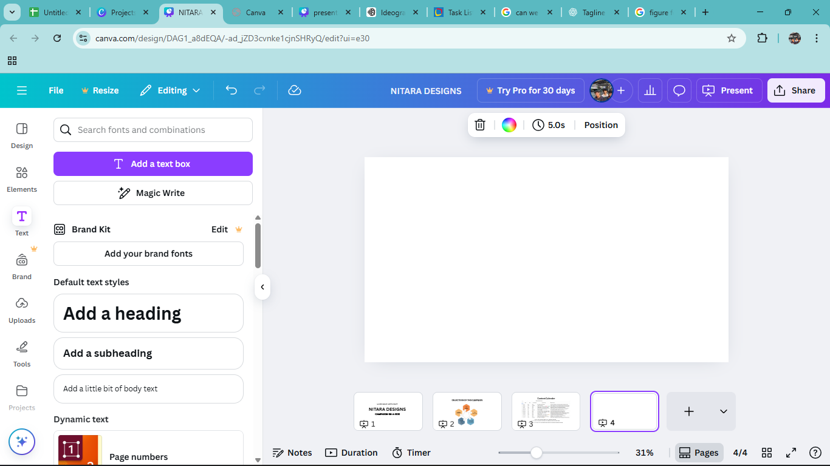Expand the add page options chevron
830x466 pixels.
(x=723, y=411)
